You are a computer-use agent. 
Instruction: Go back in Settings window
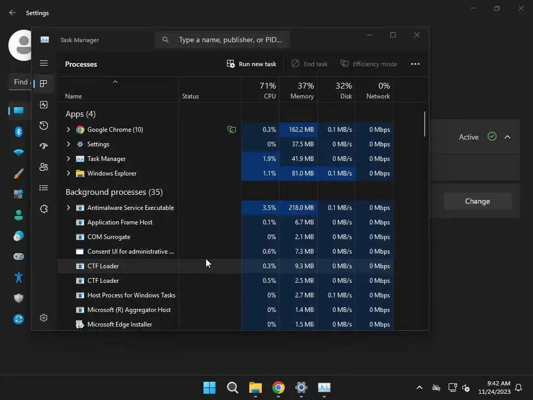[x=12, y=12]
